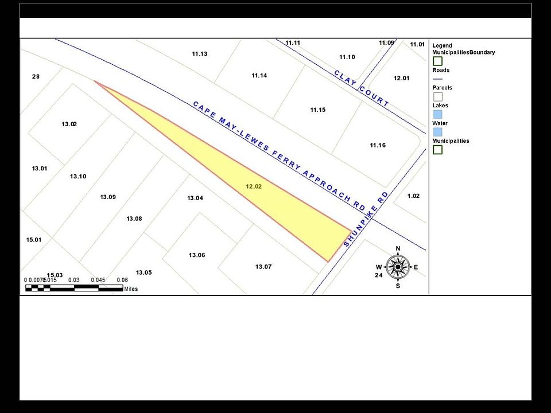Select parcel 11.16 near Shunpike Rd
The width and height of the screenshot is (551, 413).
click(377, 146)
